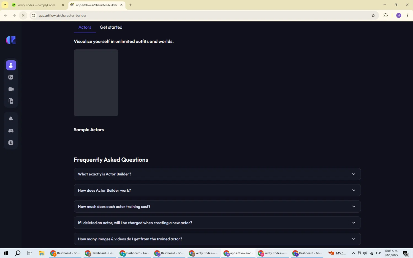The image size is (413, 258).
Task: Switch to the Get started tab
Action: (111, 27)
